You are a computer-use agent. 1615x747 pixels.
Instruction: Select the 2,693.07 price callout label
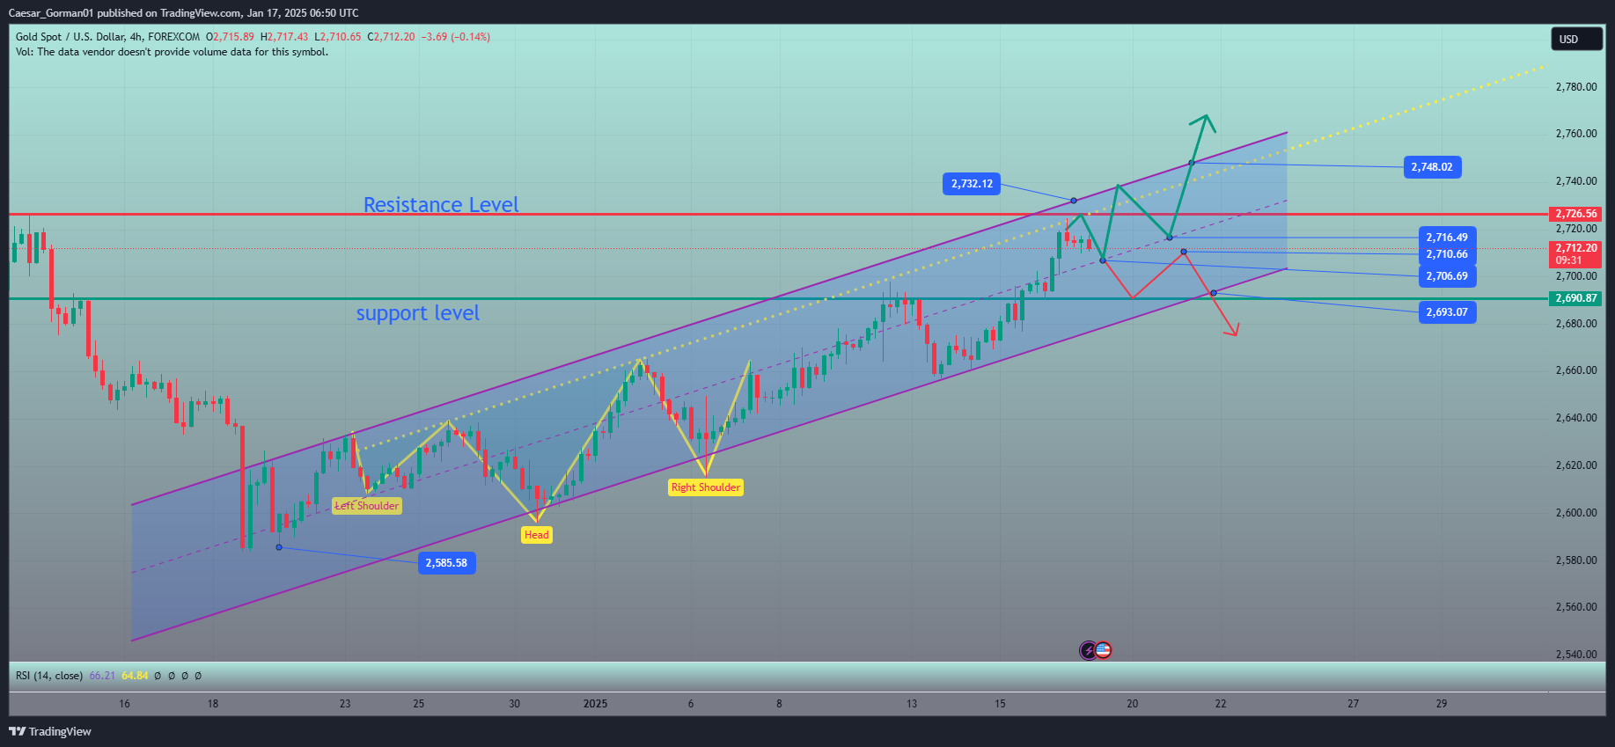[x=1447, y=312]
